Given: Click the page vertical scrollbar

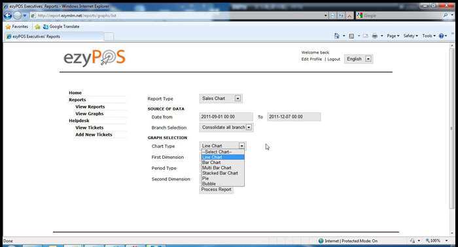Looking at the screenshot, I should click(x=452, y=128).
